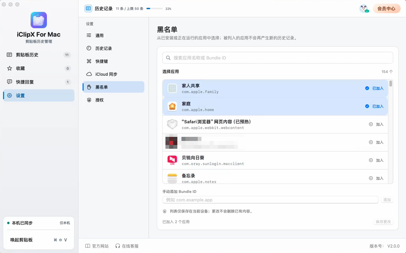Click the iCloud sync cloud icon

pyautogui.click(x=89, y=74)
